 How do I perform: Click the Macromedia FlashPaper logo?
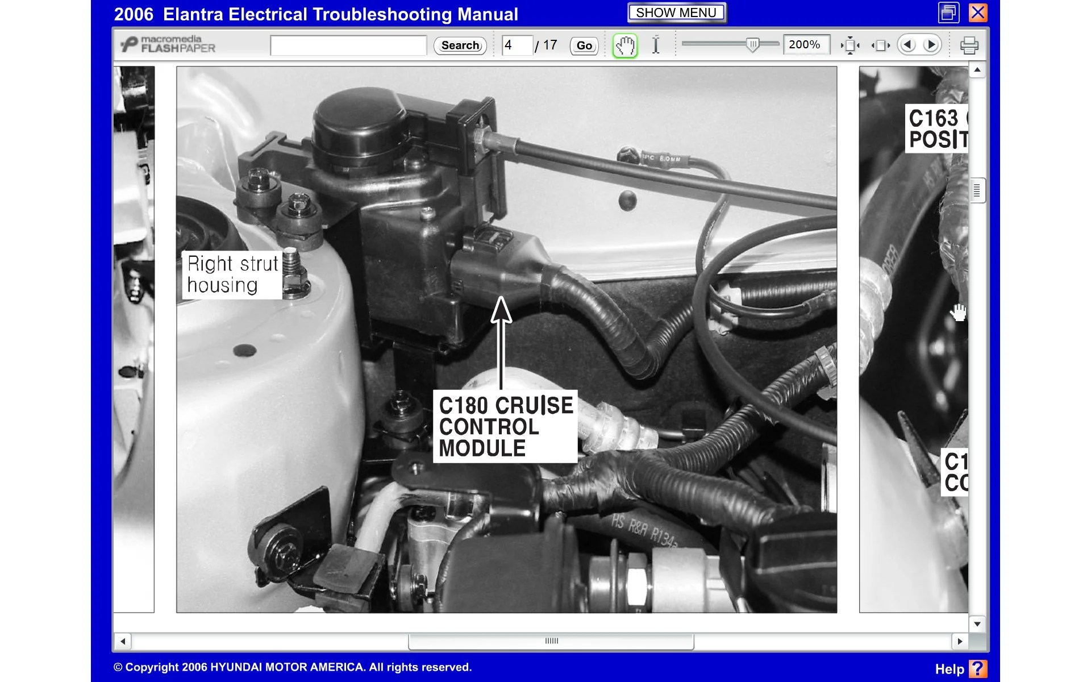pyautogui.click(x=168, y=44)
